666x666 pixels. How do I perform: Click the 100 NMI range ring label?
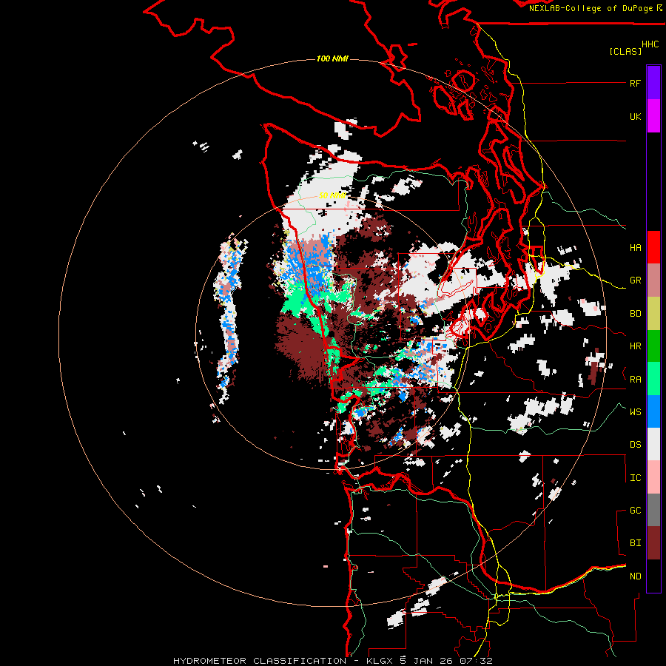(332, 58)
